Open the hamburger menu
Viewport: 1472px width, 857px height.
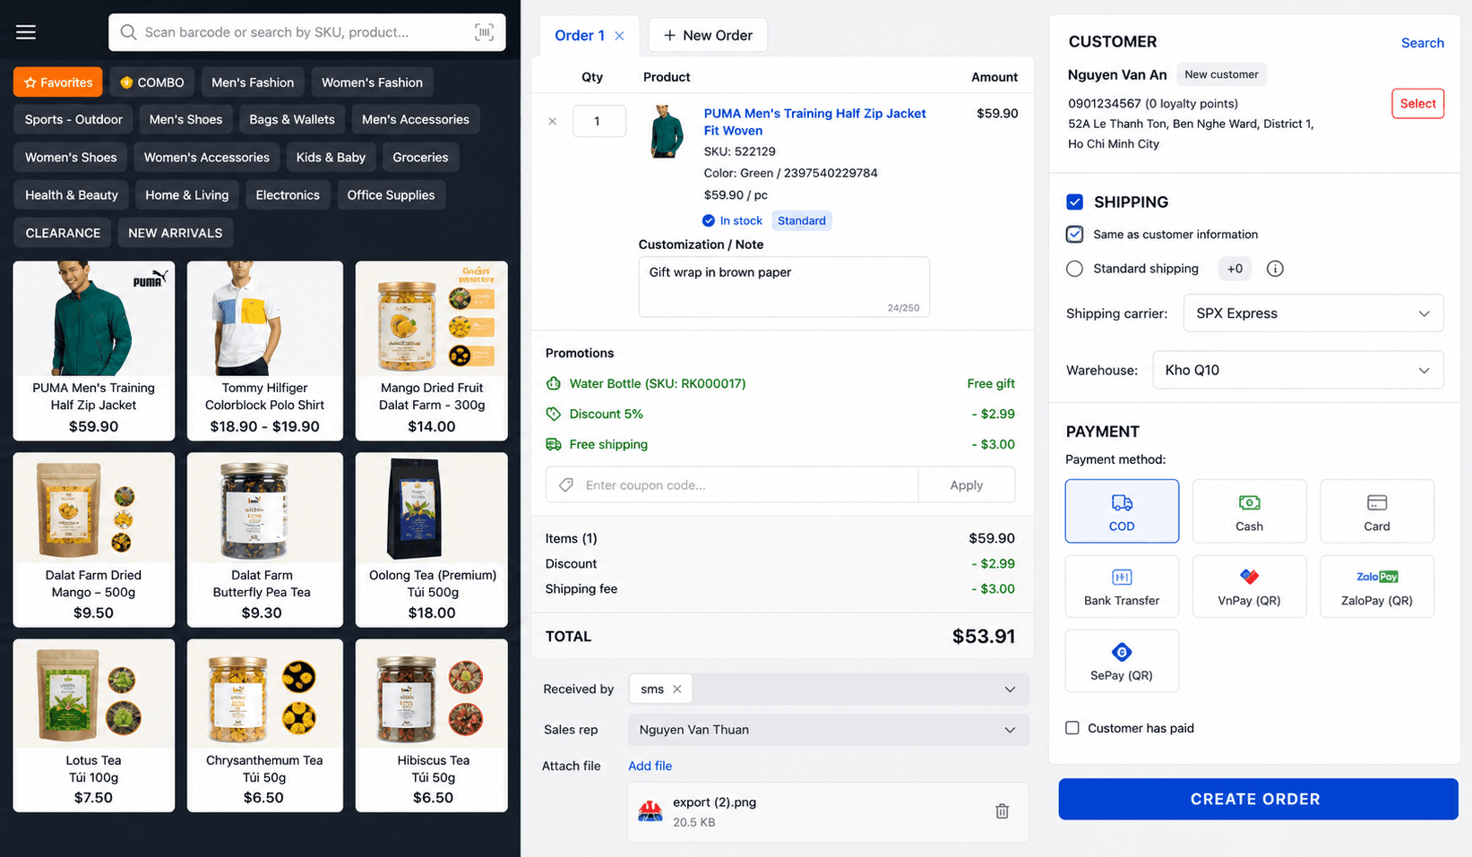tap(26, 32)
